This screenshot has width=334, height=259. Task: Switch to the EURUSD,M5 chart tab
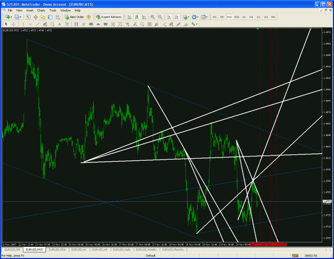pos(12,249)
